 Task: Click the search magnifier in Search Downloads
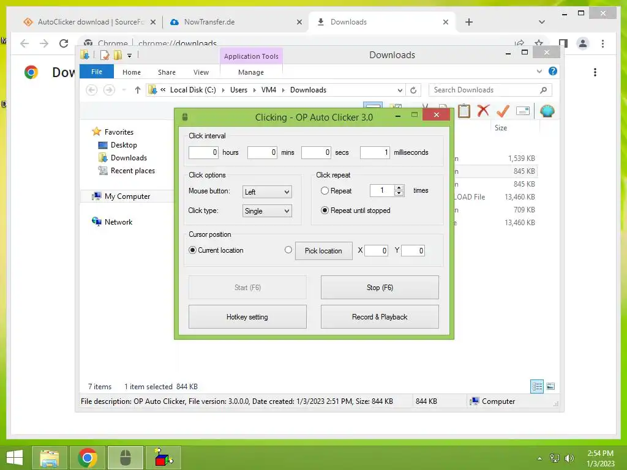coord(544,90)
